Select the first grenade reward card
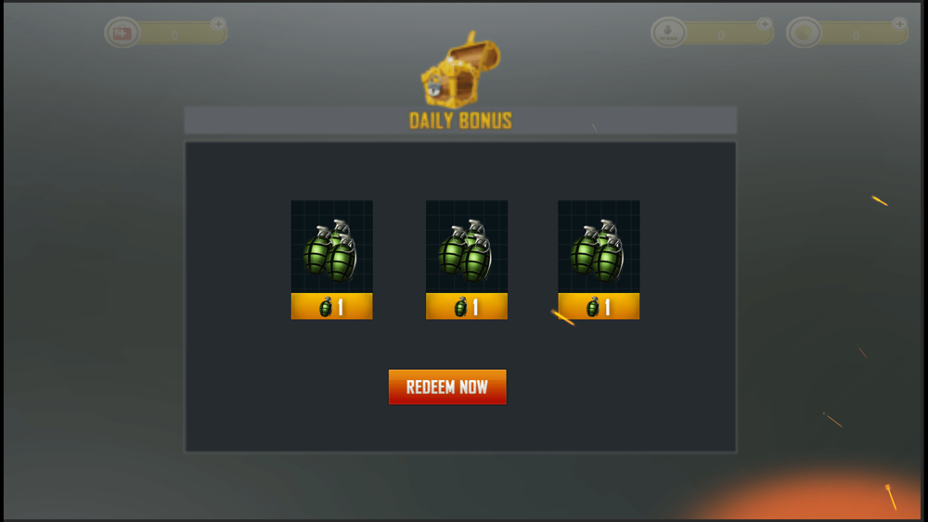This screenshot has height=522, width=928. tap(331, 260)
